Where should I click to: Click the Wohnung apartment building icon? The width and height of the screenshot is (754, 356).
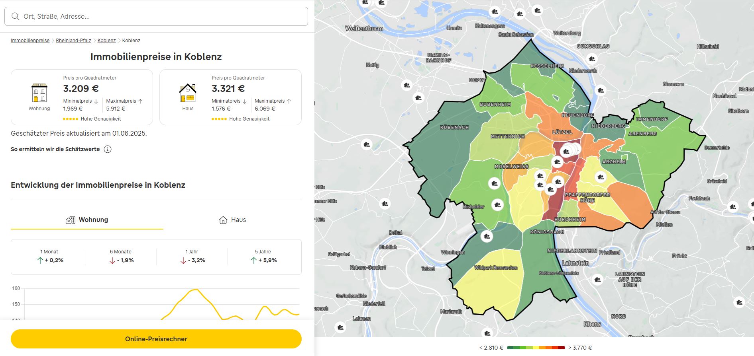(x=39, y=93)
